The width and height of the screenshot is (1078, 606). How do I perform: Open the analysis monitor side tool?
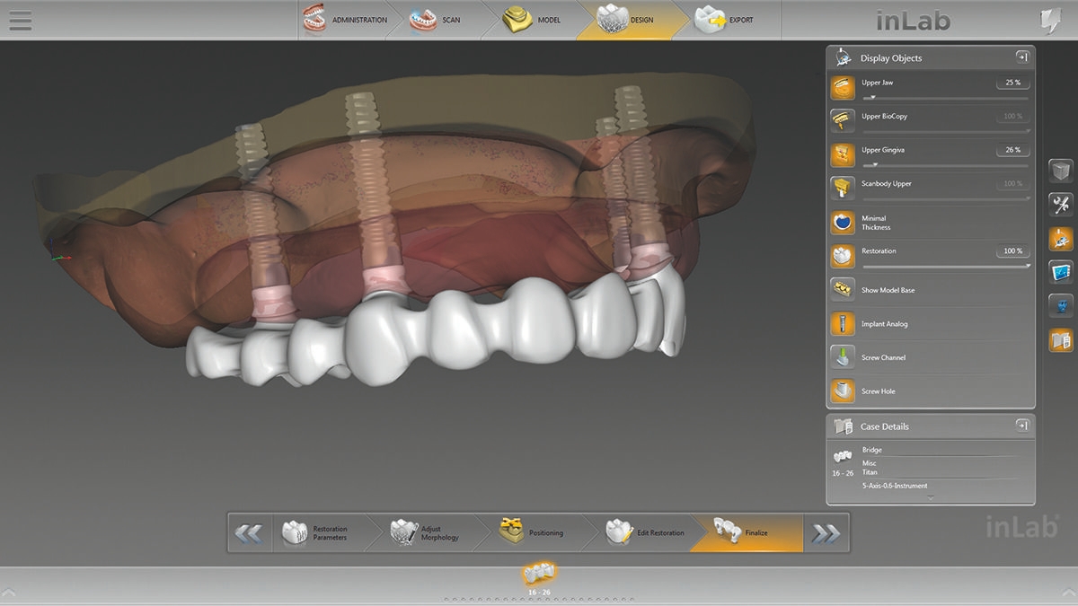tap(1060, 272)
